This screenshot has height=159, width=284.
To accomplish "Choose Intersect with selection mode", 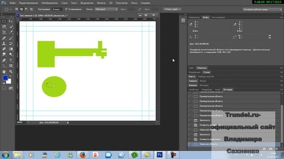I will point(32,9).
